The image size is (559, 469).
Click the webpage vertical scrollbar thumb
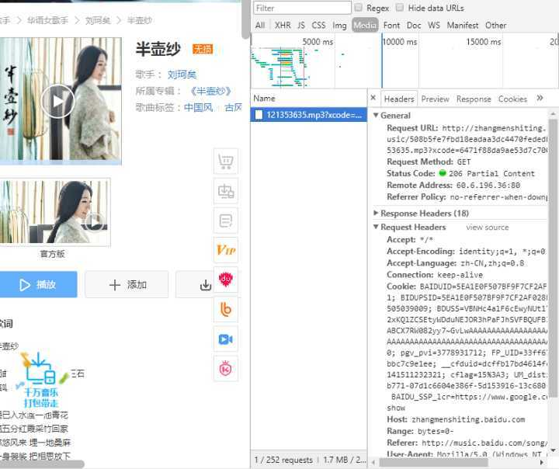pyautogui.click(x=245, y=19)
